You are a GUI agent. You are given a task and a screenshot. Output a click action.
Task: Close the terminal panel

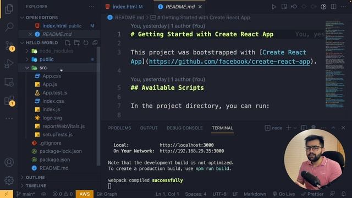point(343,128)
